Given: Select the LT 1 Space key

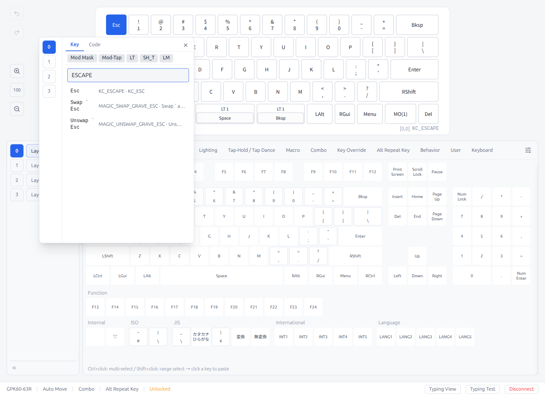Looking at the screenshot, I should pos(225,114).
